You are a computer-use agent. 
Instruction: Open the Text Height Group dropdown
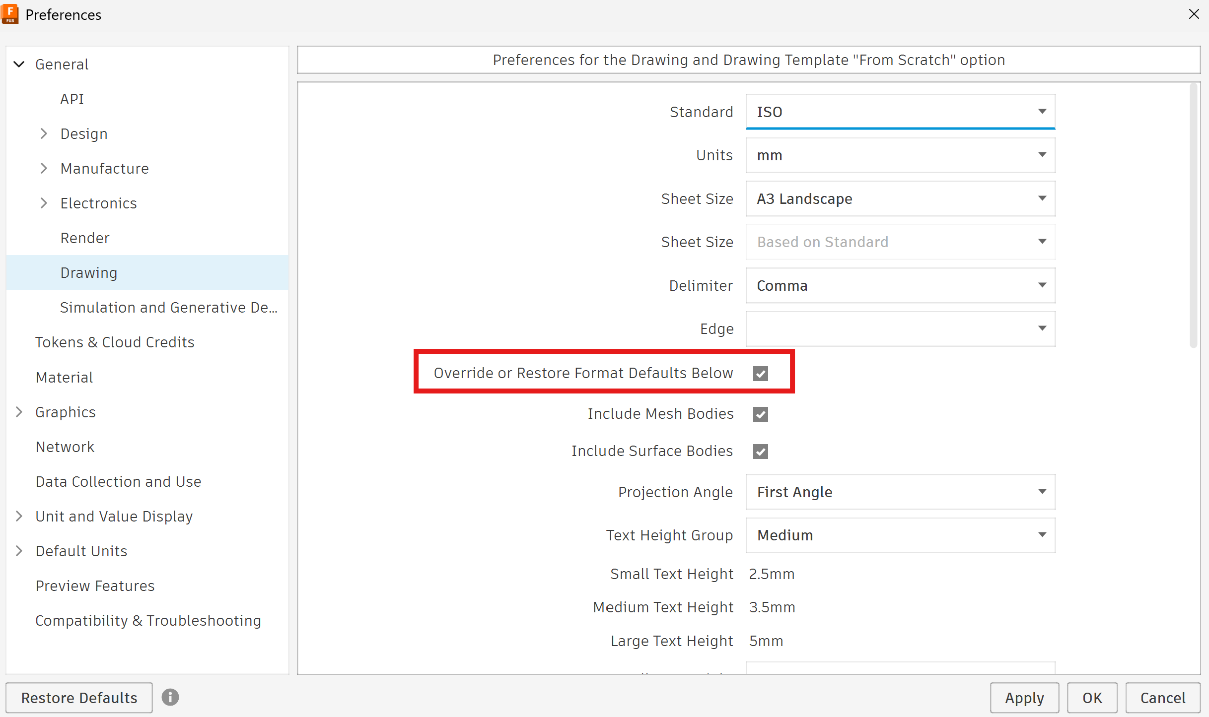(x=900, y=535)
